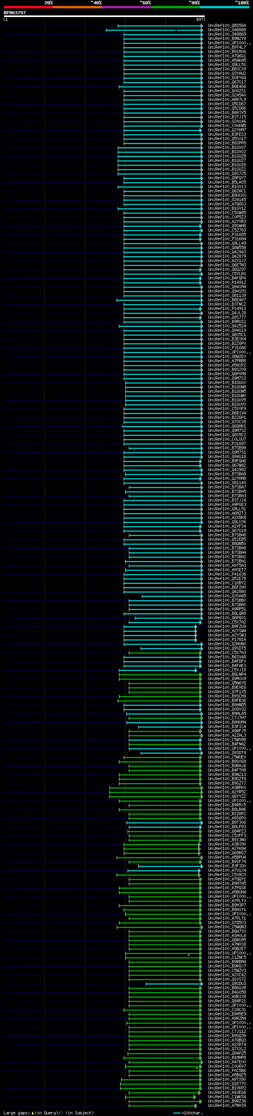Select the UniRef100_C2AC31 label
Screen dimensions: 253x1116
(x=227, y=1010)
